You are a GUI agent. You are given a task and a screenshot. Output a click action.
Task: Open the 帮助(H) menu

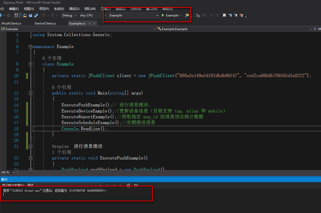[x=168, y=9]
